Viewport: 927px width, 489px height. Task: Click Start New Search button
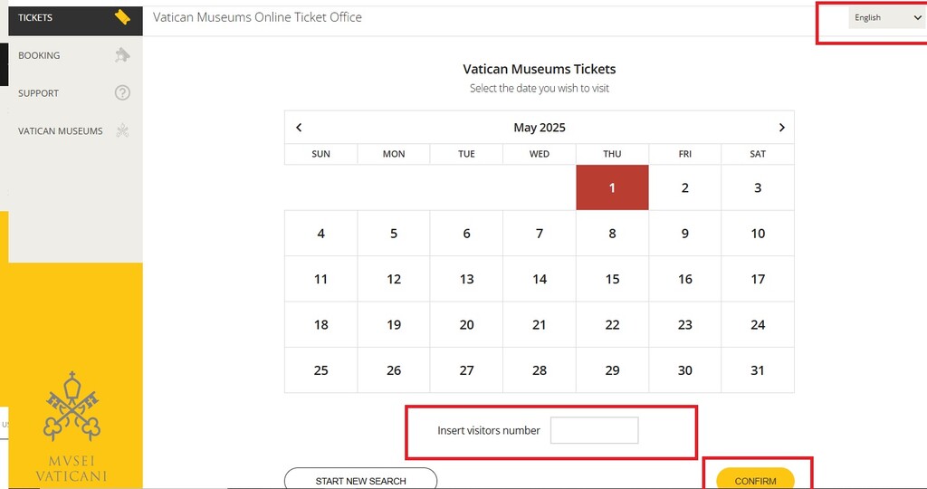point(360,479)
